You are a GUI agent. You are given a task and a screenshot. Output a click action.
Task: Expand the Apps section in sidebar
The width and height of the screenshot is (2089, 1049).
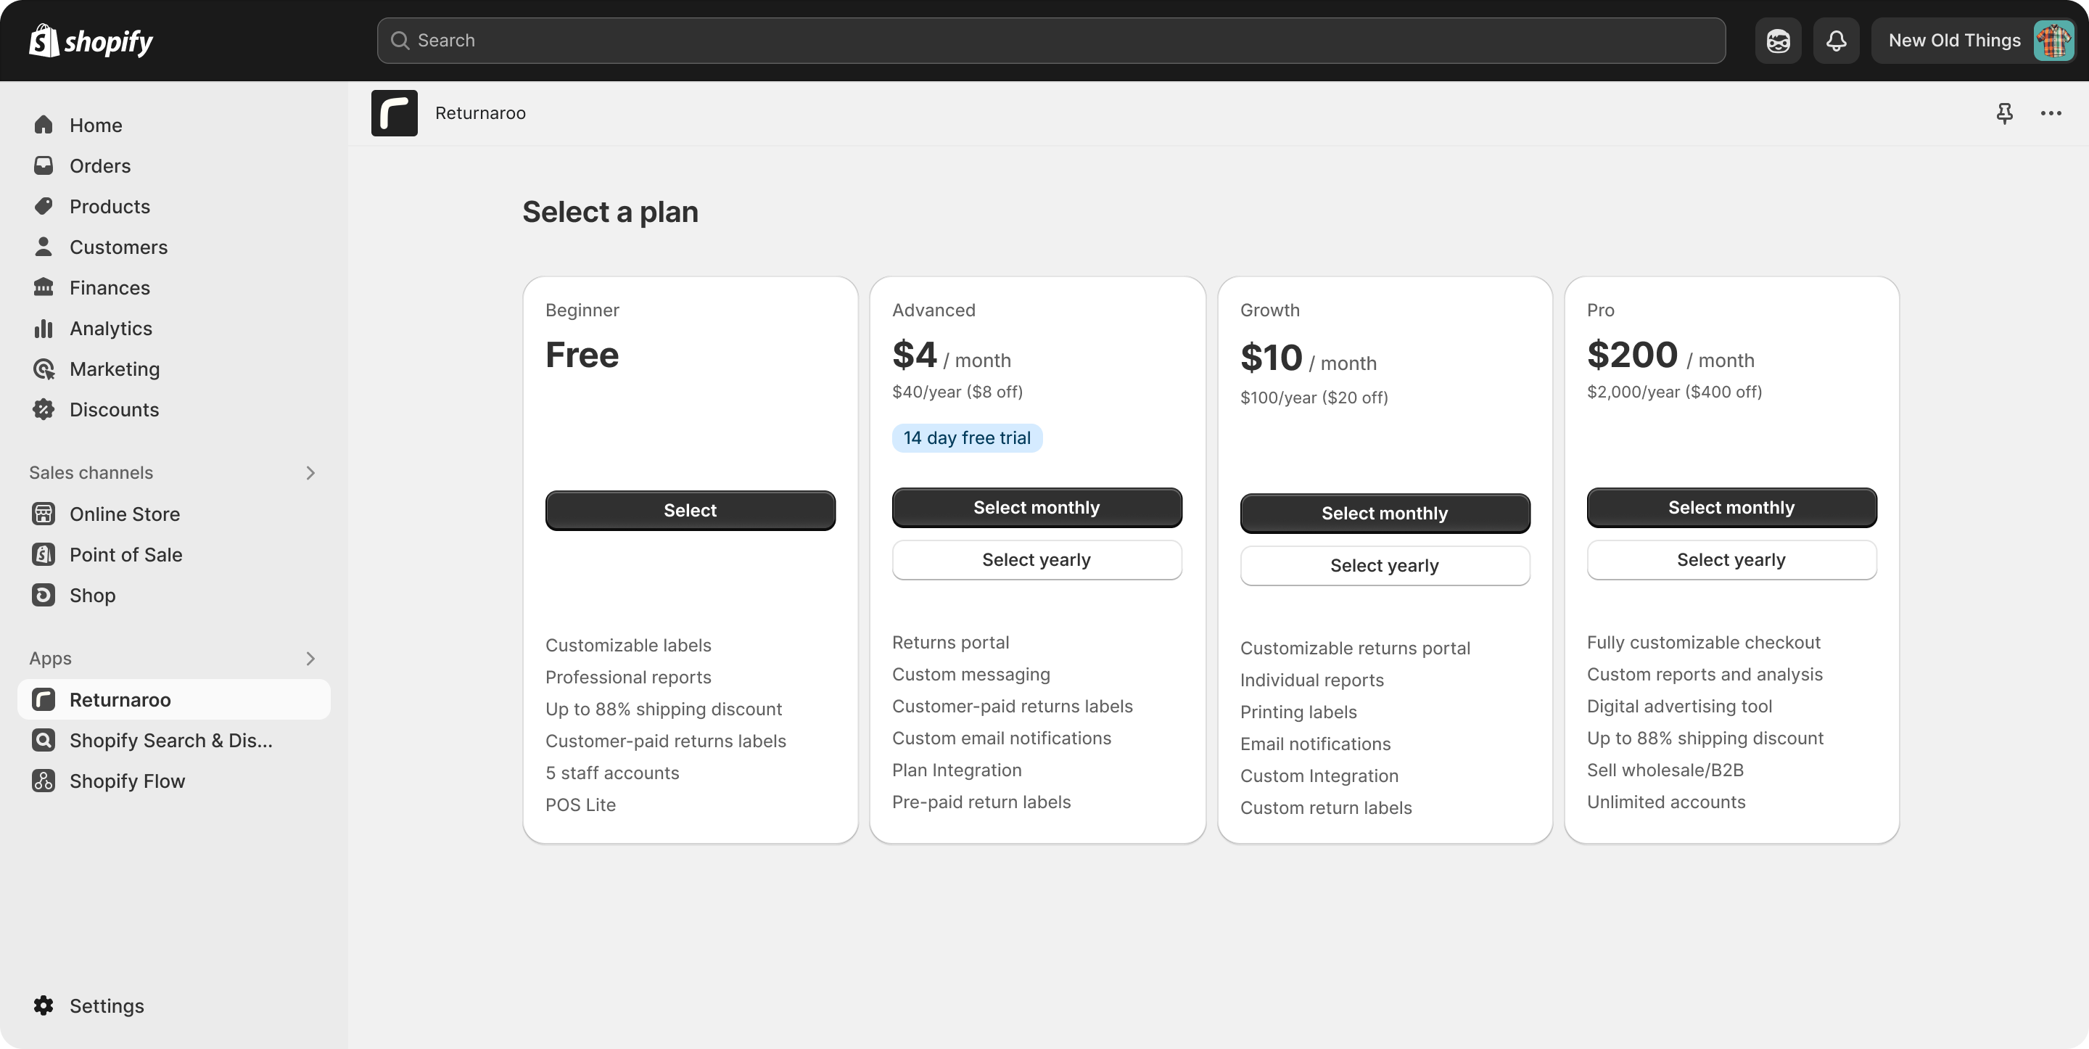pyautogui.click(x=310, y=657)
